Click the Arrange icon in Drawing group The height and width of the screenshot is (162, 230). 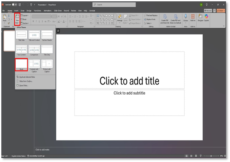click(x=119, y=18)
